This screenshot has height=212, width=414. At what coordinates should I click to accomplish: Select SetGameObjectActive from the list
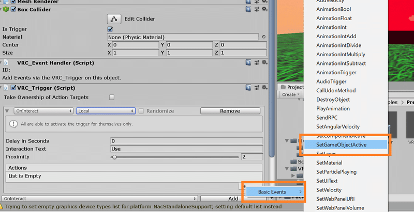[x=346, y=144]
